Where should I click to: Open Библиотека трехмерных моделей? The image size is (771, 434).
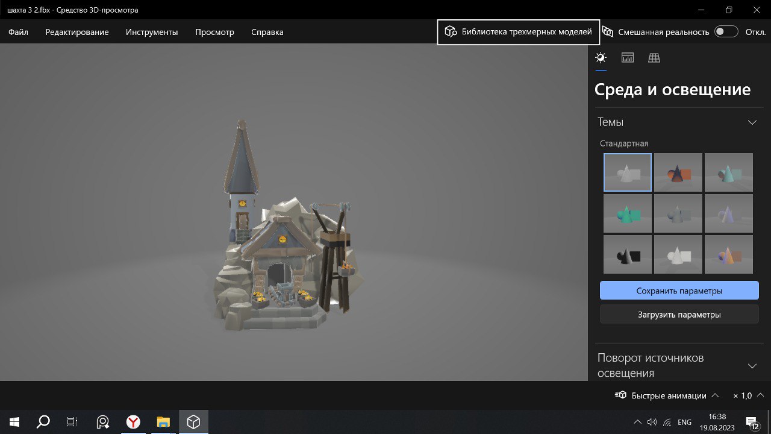[519, 32]
